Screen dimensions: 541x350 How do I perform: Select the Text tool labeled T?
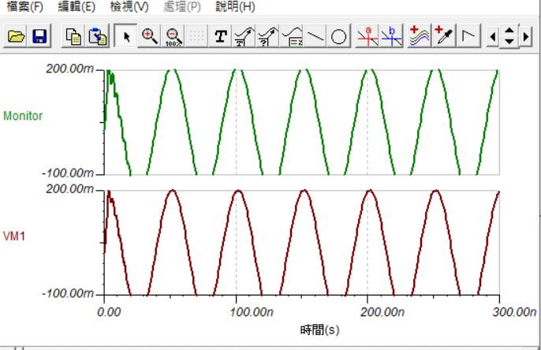click(x=221, y=35)
